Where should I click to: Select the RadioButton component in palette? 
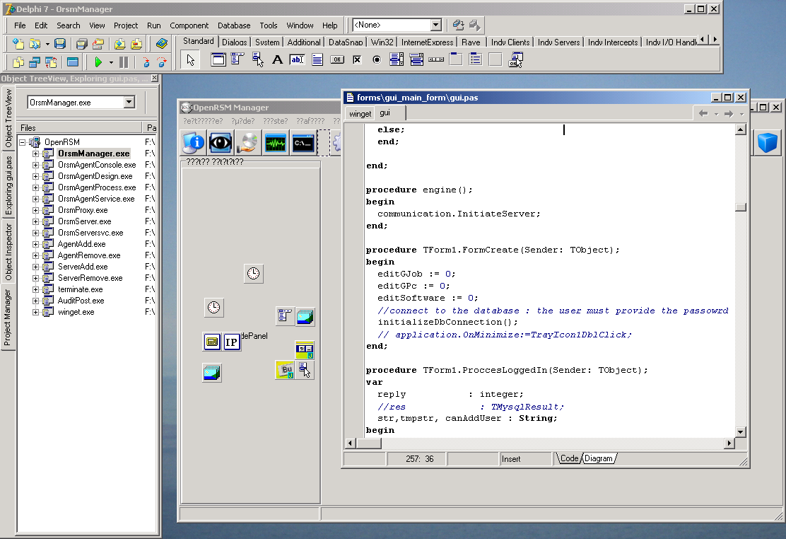pyautogui.click(x=377, y=59)
